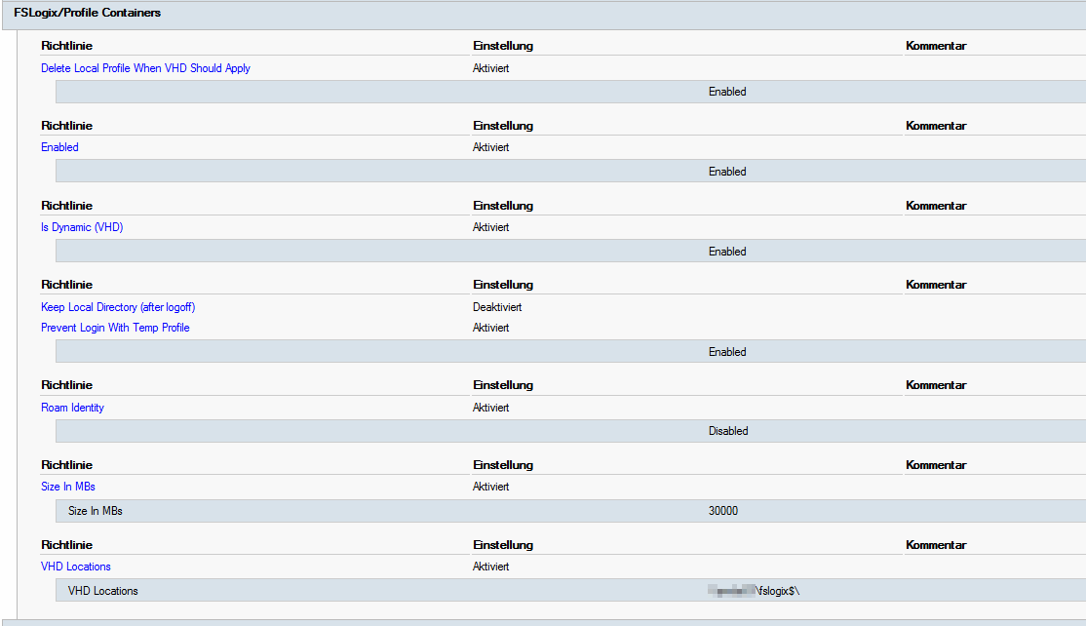
Task: Open the Prevent Login With Temp Profile link
Action: coord(115,328)
